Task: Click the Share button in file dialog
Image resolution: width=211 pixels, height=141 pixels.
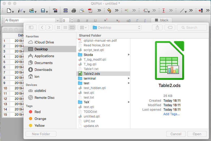Action: pyautogui.click(x=157, y=27)
